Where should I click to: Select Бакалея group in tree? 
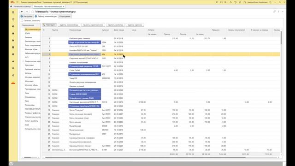coord(28,37)
